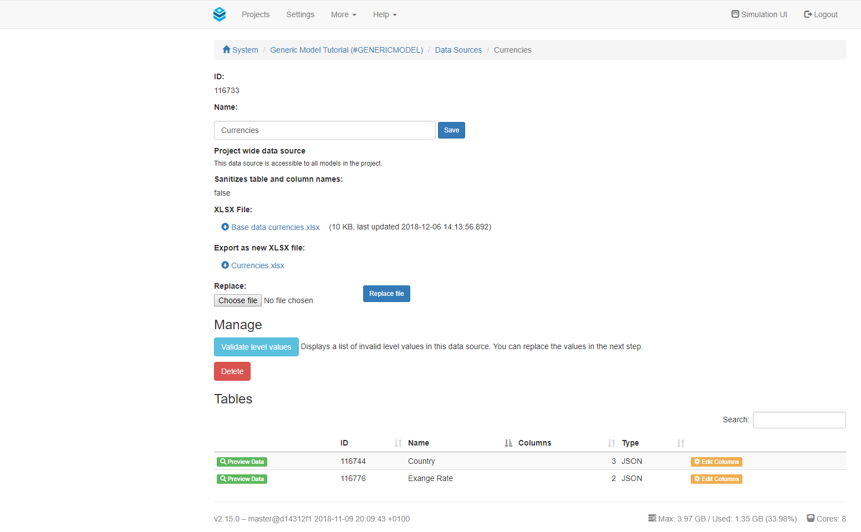
Task: Click the System home icon in breadcrumb
Action: point(226,50)
